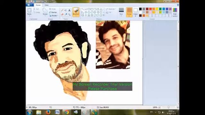
Task: Switch to the View ribbon tab
Action: point(46,5)
